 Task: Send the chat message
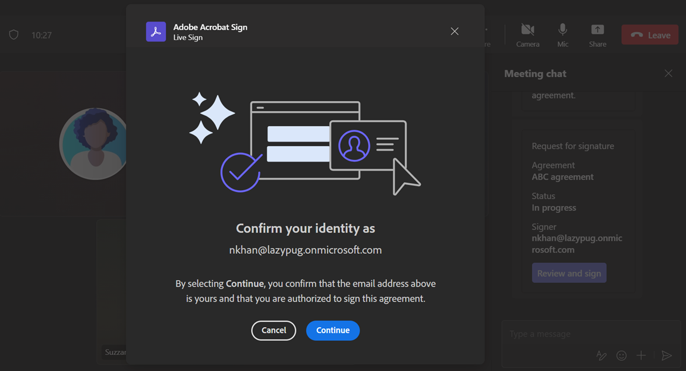(666, 355)
